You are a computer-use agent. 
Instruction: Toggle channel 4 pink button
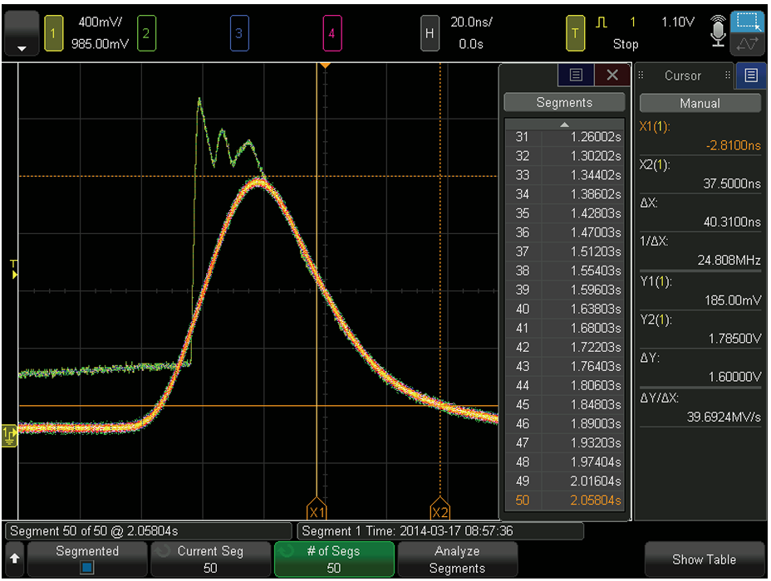[331, 33]
